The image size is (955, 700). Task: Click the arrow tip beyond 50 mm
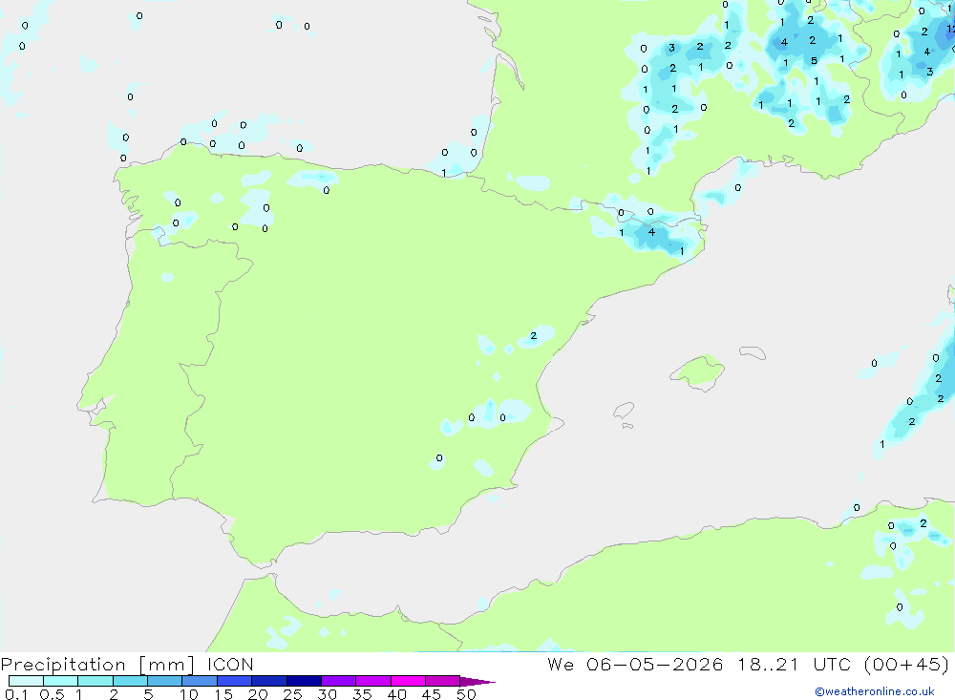coord(478,681)
